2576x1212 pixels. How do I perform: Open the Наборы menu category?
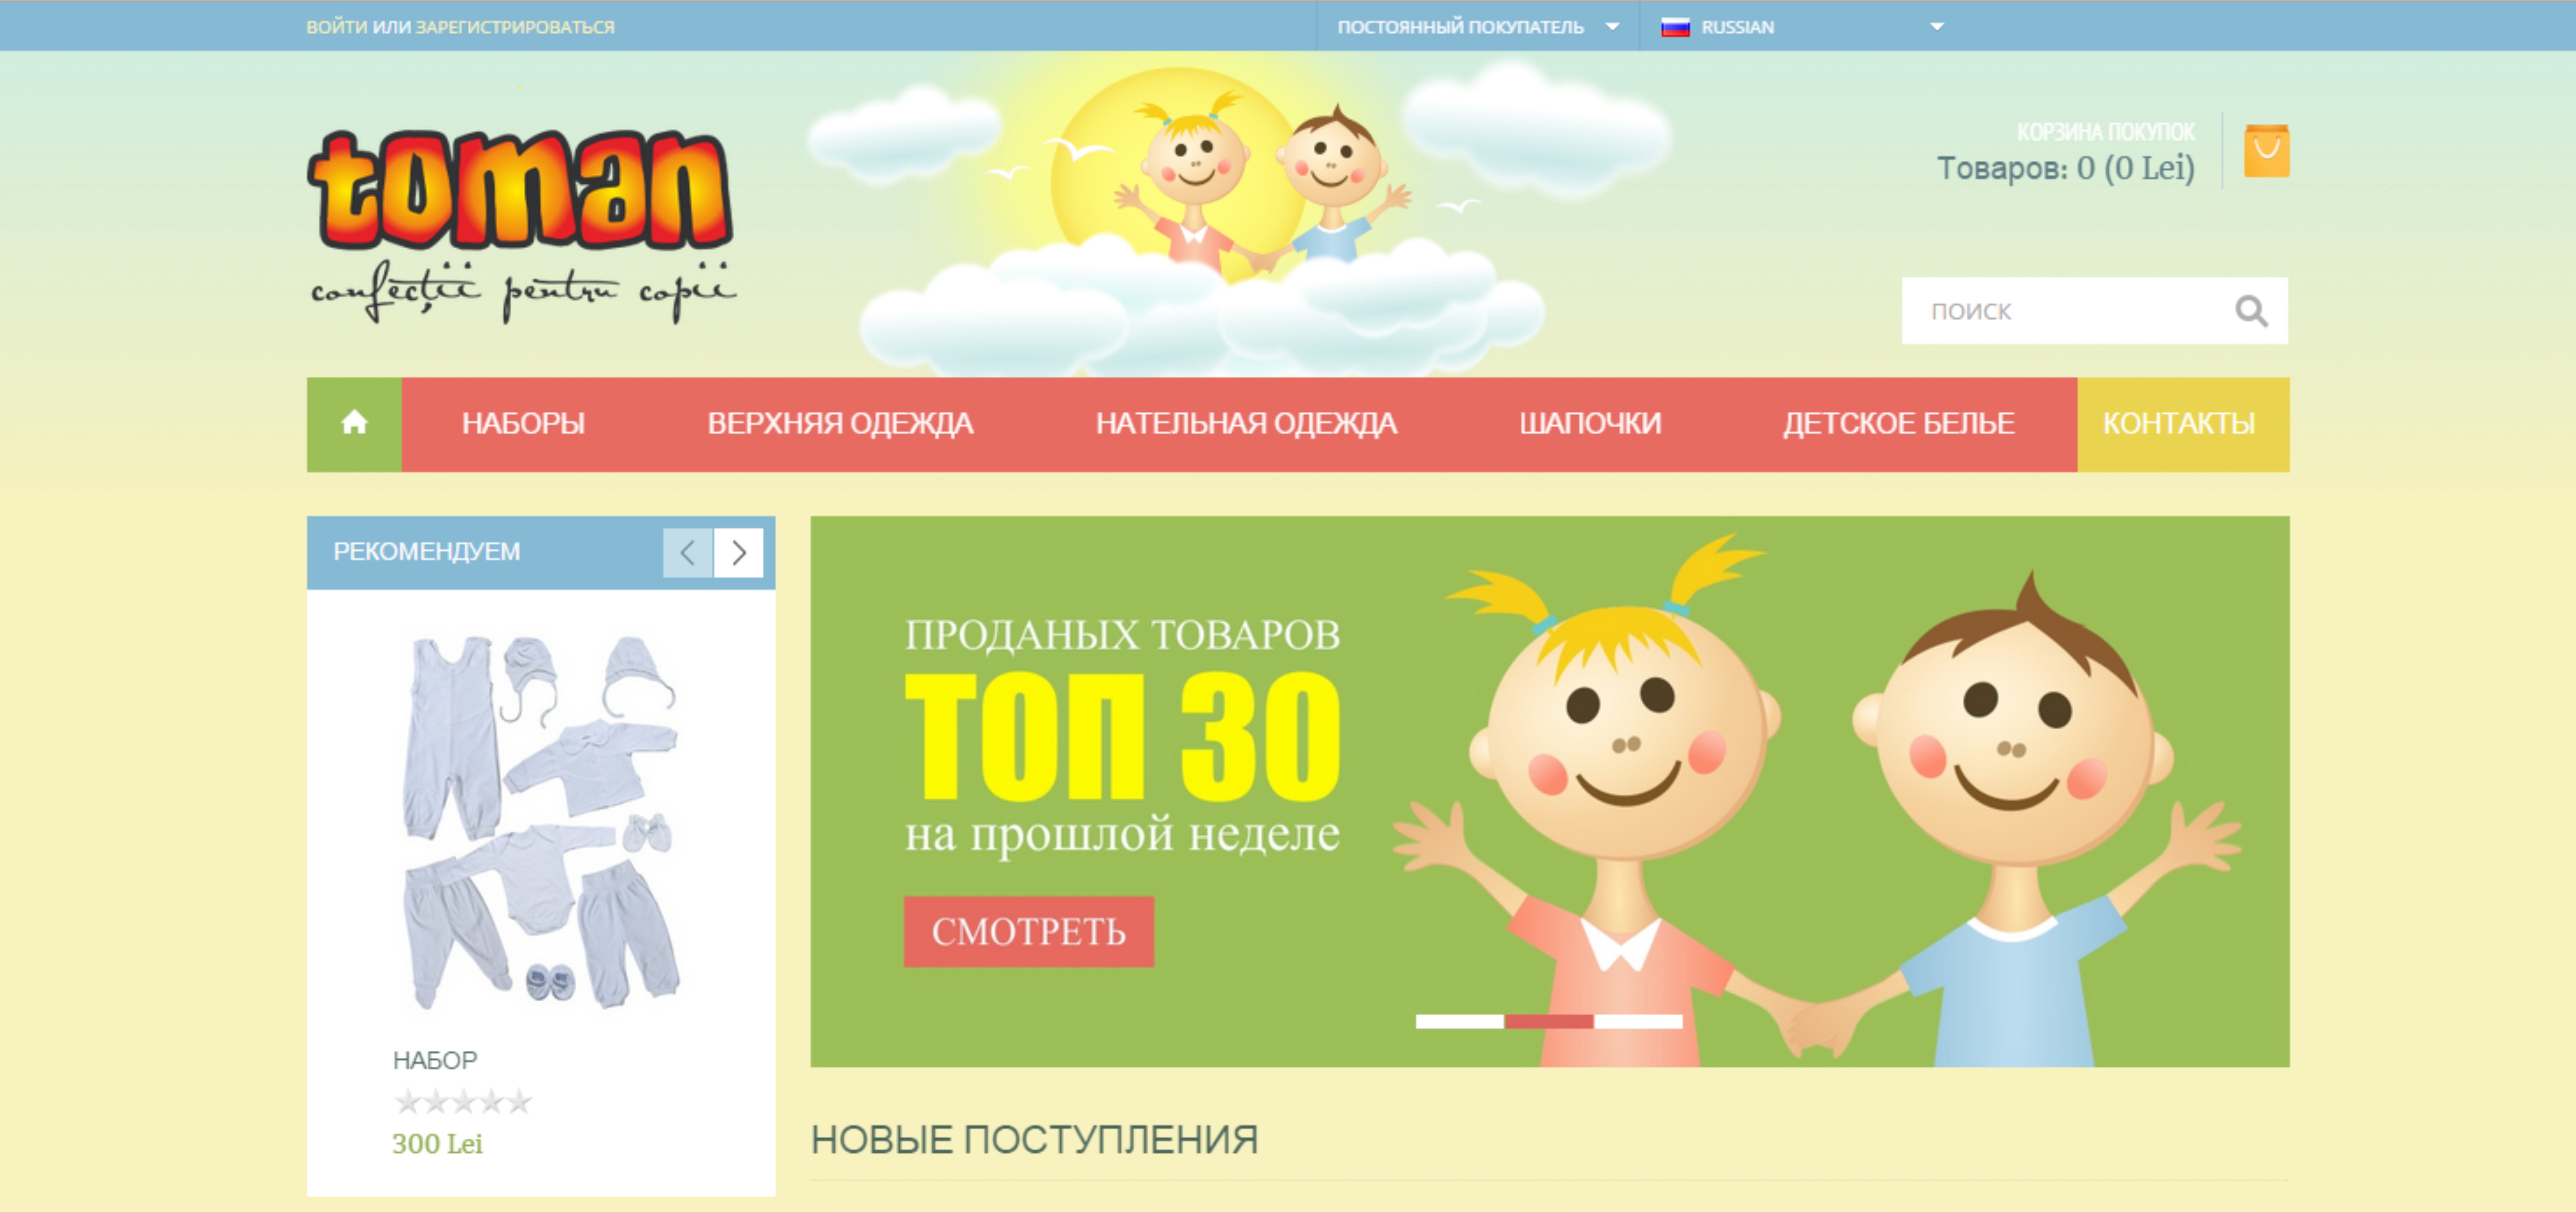point(523,424)
